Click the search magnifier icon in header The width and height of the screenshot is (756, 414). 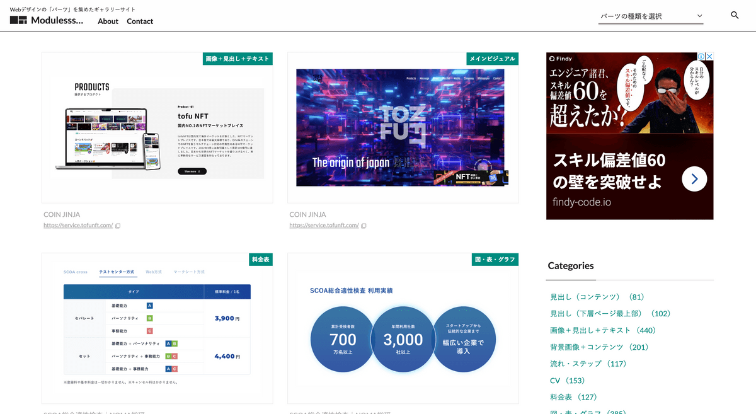(x=735, y=16)
